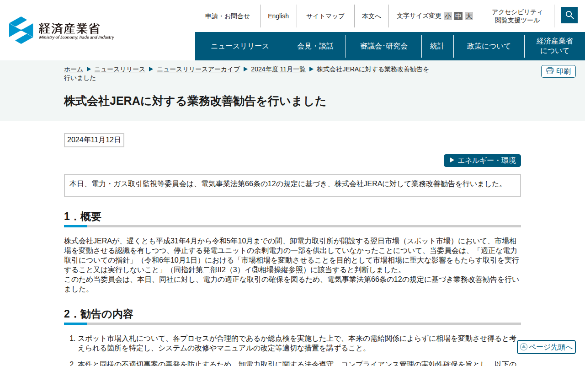Click the 2．勧告の内容 heading

[99, 314]
